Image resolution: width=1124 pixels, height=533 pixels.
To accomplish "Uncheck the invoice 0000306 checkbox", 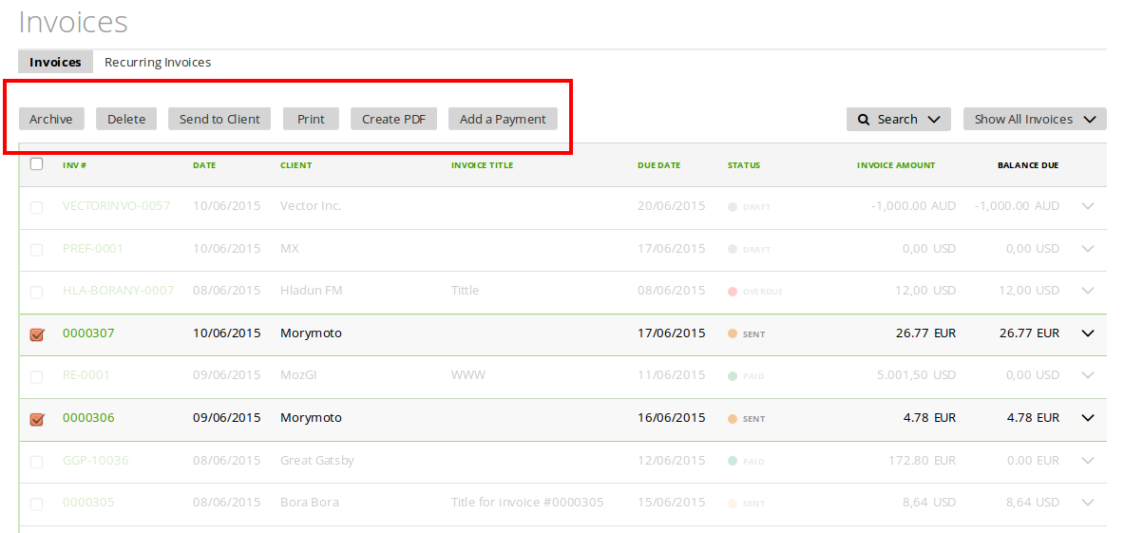I will click(x=36, y=418).
